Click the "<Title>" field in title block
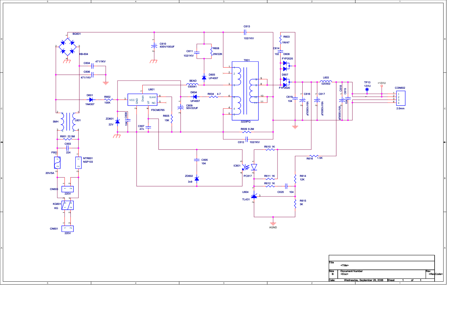This screenshot has height=319, width=452. (344, 265)
